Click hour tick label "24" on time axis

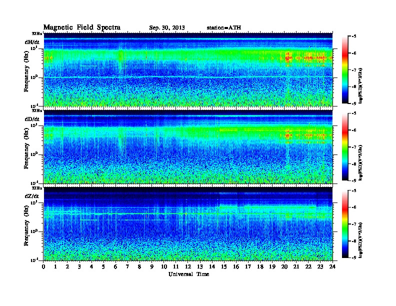click(332, 266)
